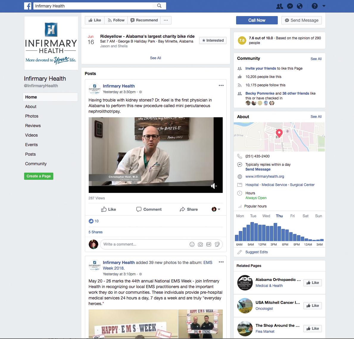Click the Call Now button
354x339 pixels.
pos(257,20)
